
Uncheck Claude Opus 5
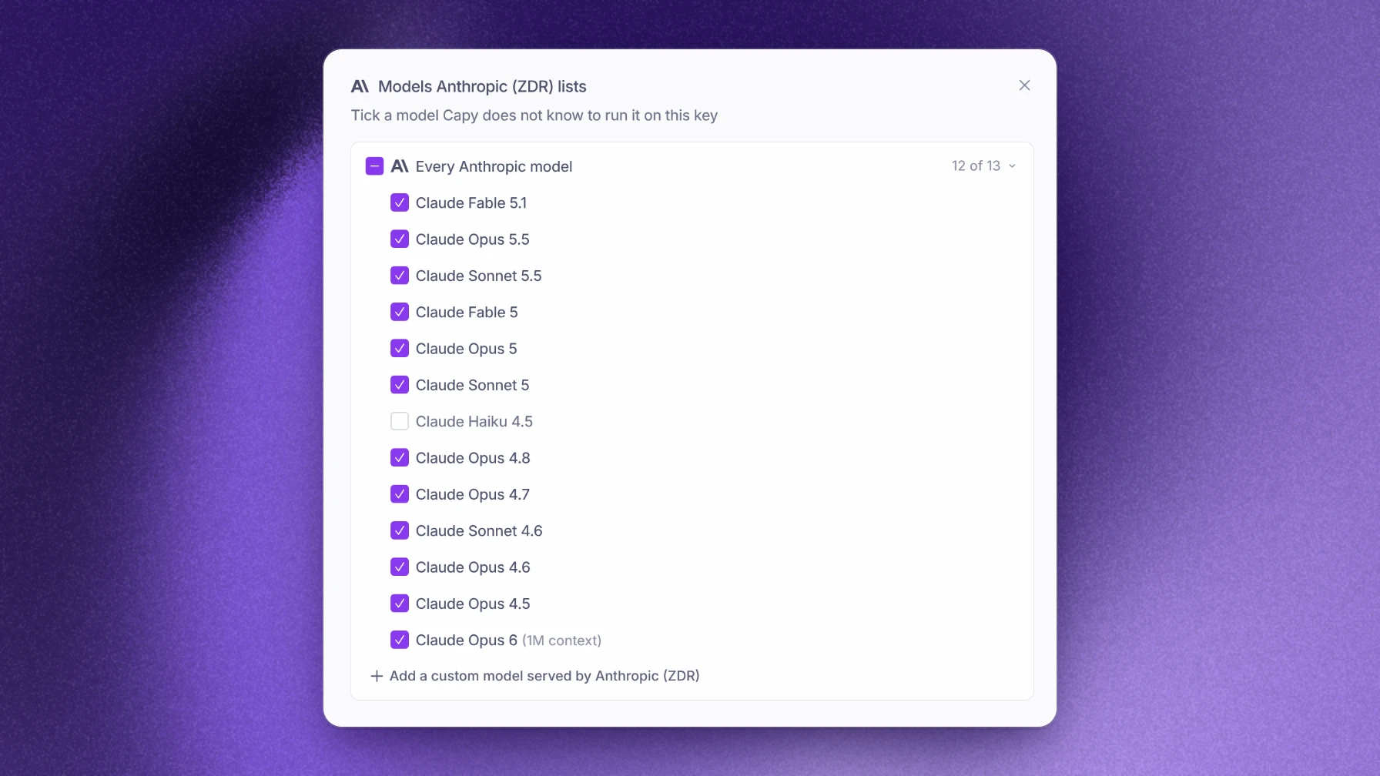(400, 348)
